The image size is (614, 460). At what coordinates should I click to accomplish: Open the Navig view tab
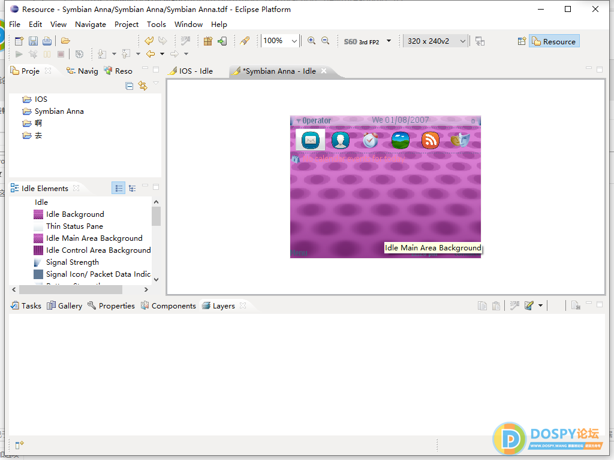[x=82, y=71]
